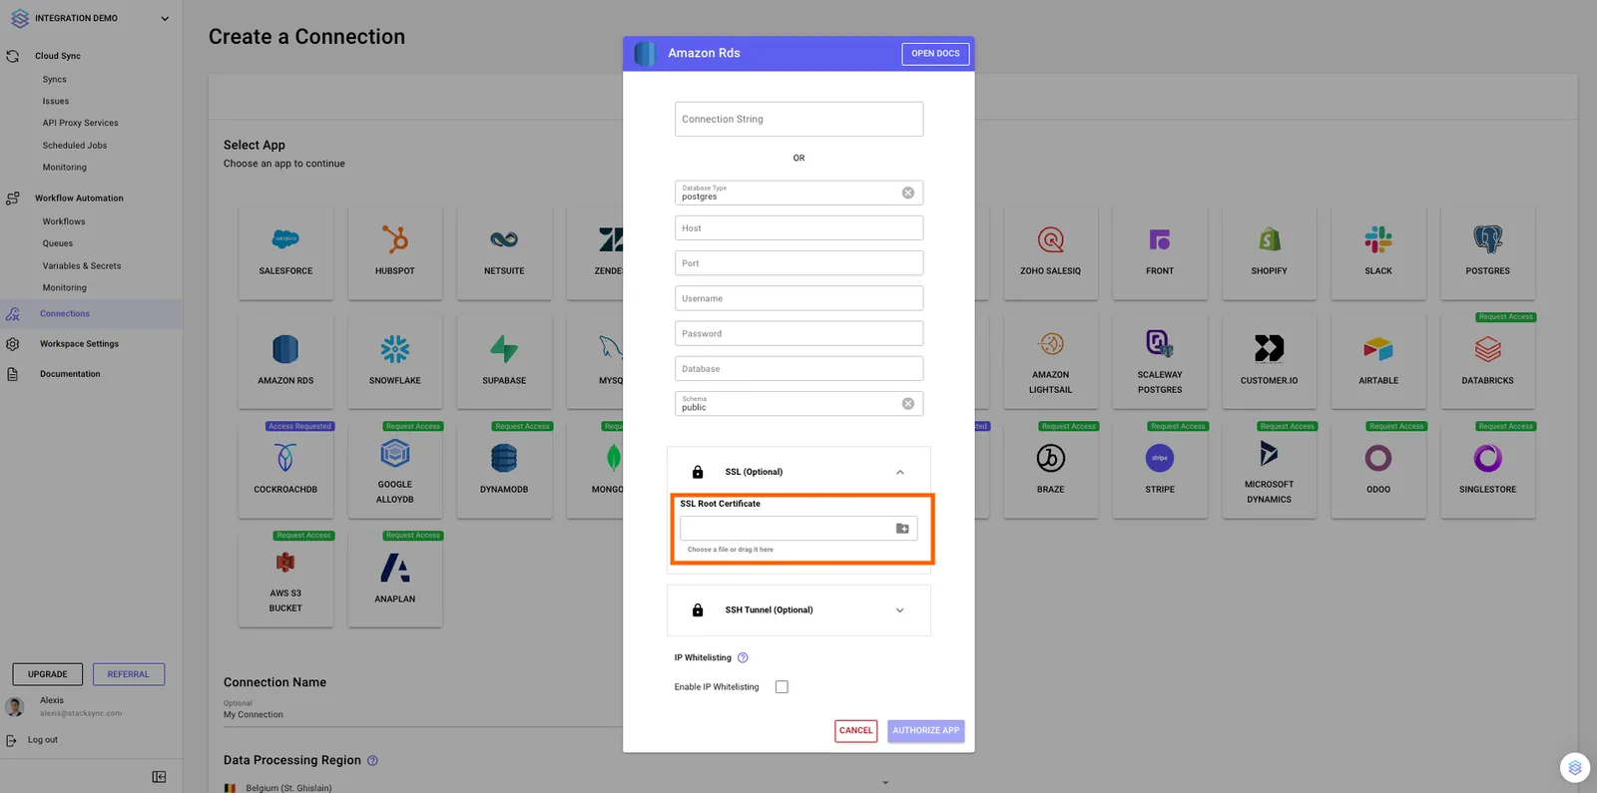Select the Braze app icon
Viewport: 1597px width, 793px height.
[x=1051, y=458]
